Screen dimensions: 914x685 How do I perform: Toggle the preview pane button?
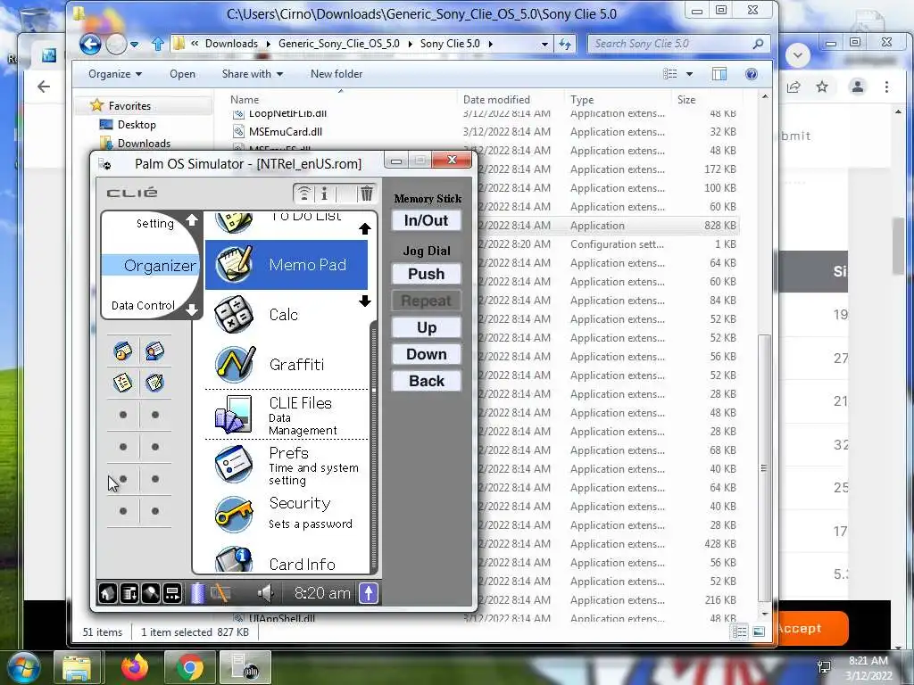point(719,74)
